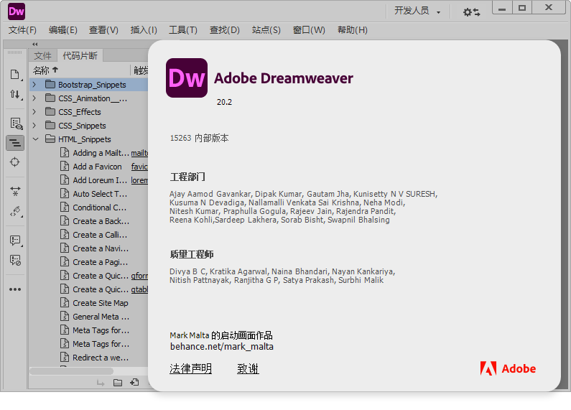Viewport: 571px width, 410px height.
Task: Expand the CSS_Animation folder chevron
Action: tap(34, 98)
